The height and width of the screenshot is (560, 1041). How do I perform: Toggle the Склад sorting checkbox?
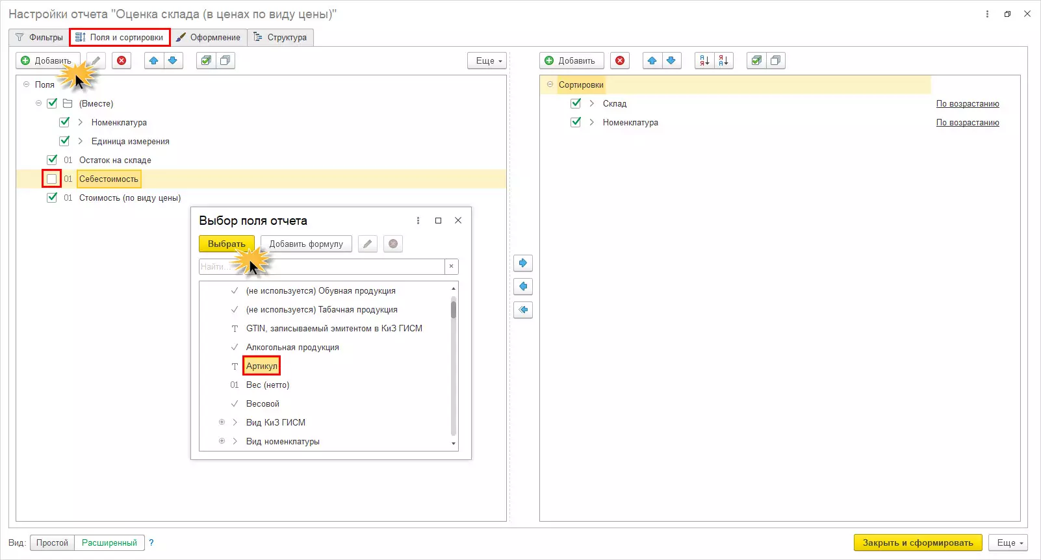(x=576, y=103)
